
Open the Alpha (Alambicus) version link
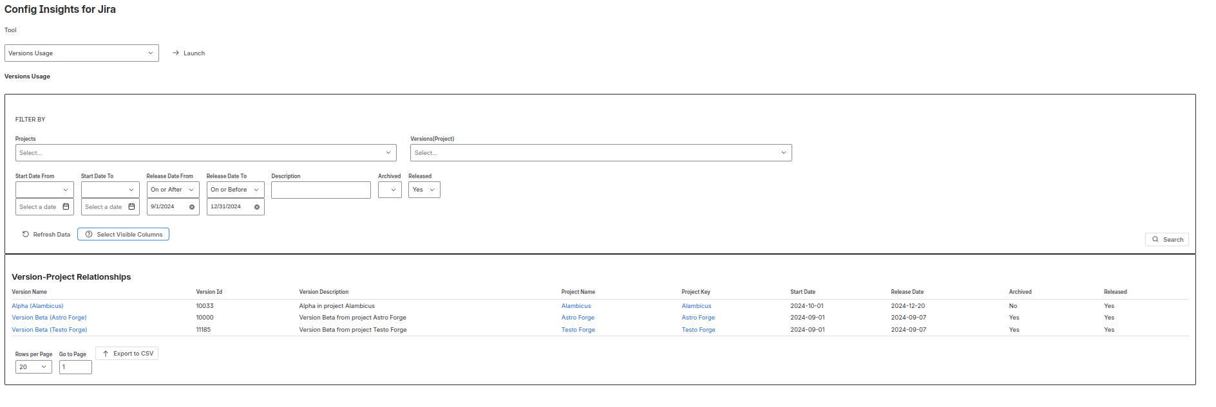[x=37, y=306]
